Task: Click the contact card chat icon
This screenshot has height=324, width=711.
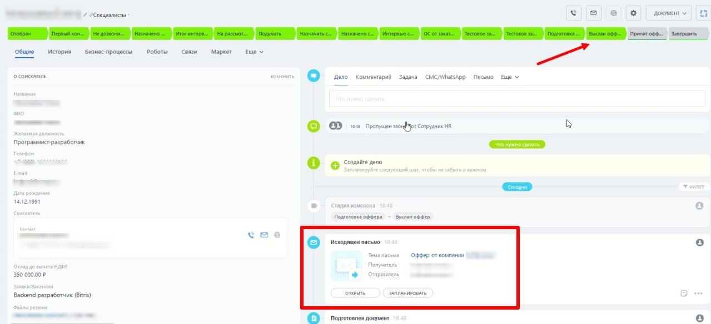Action: 277,235
